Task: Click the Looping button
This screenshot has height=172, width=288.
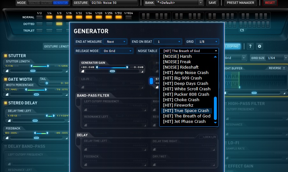Action: coord(232,47)
